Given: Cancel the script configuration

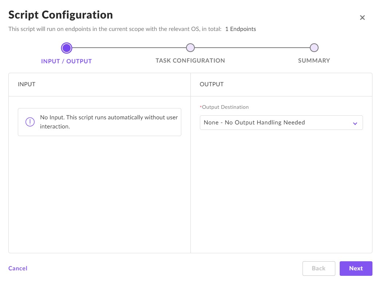Looking at the screenshot, I should pyautogui.click(x=18, y=268).
